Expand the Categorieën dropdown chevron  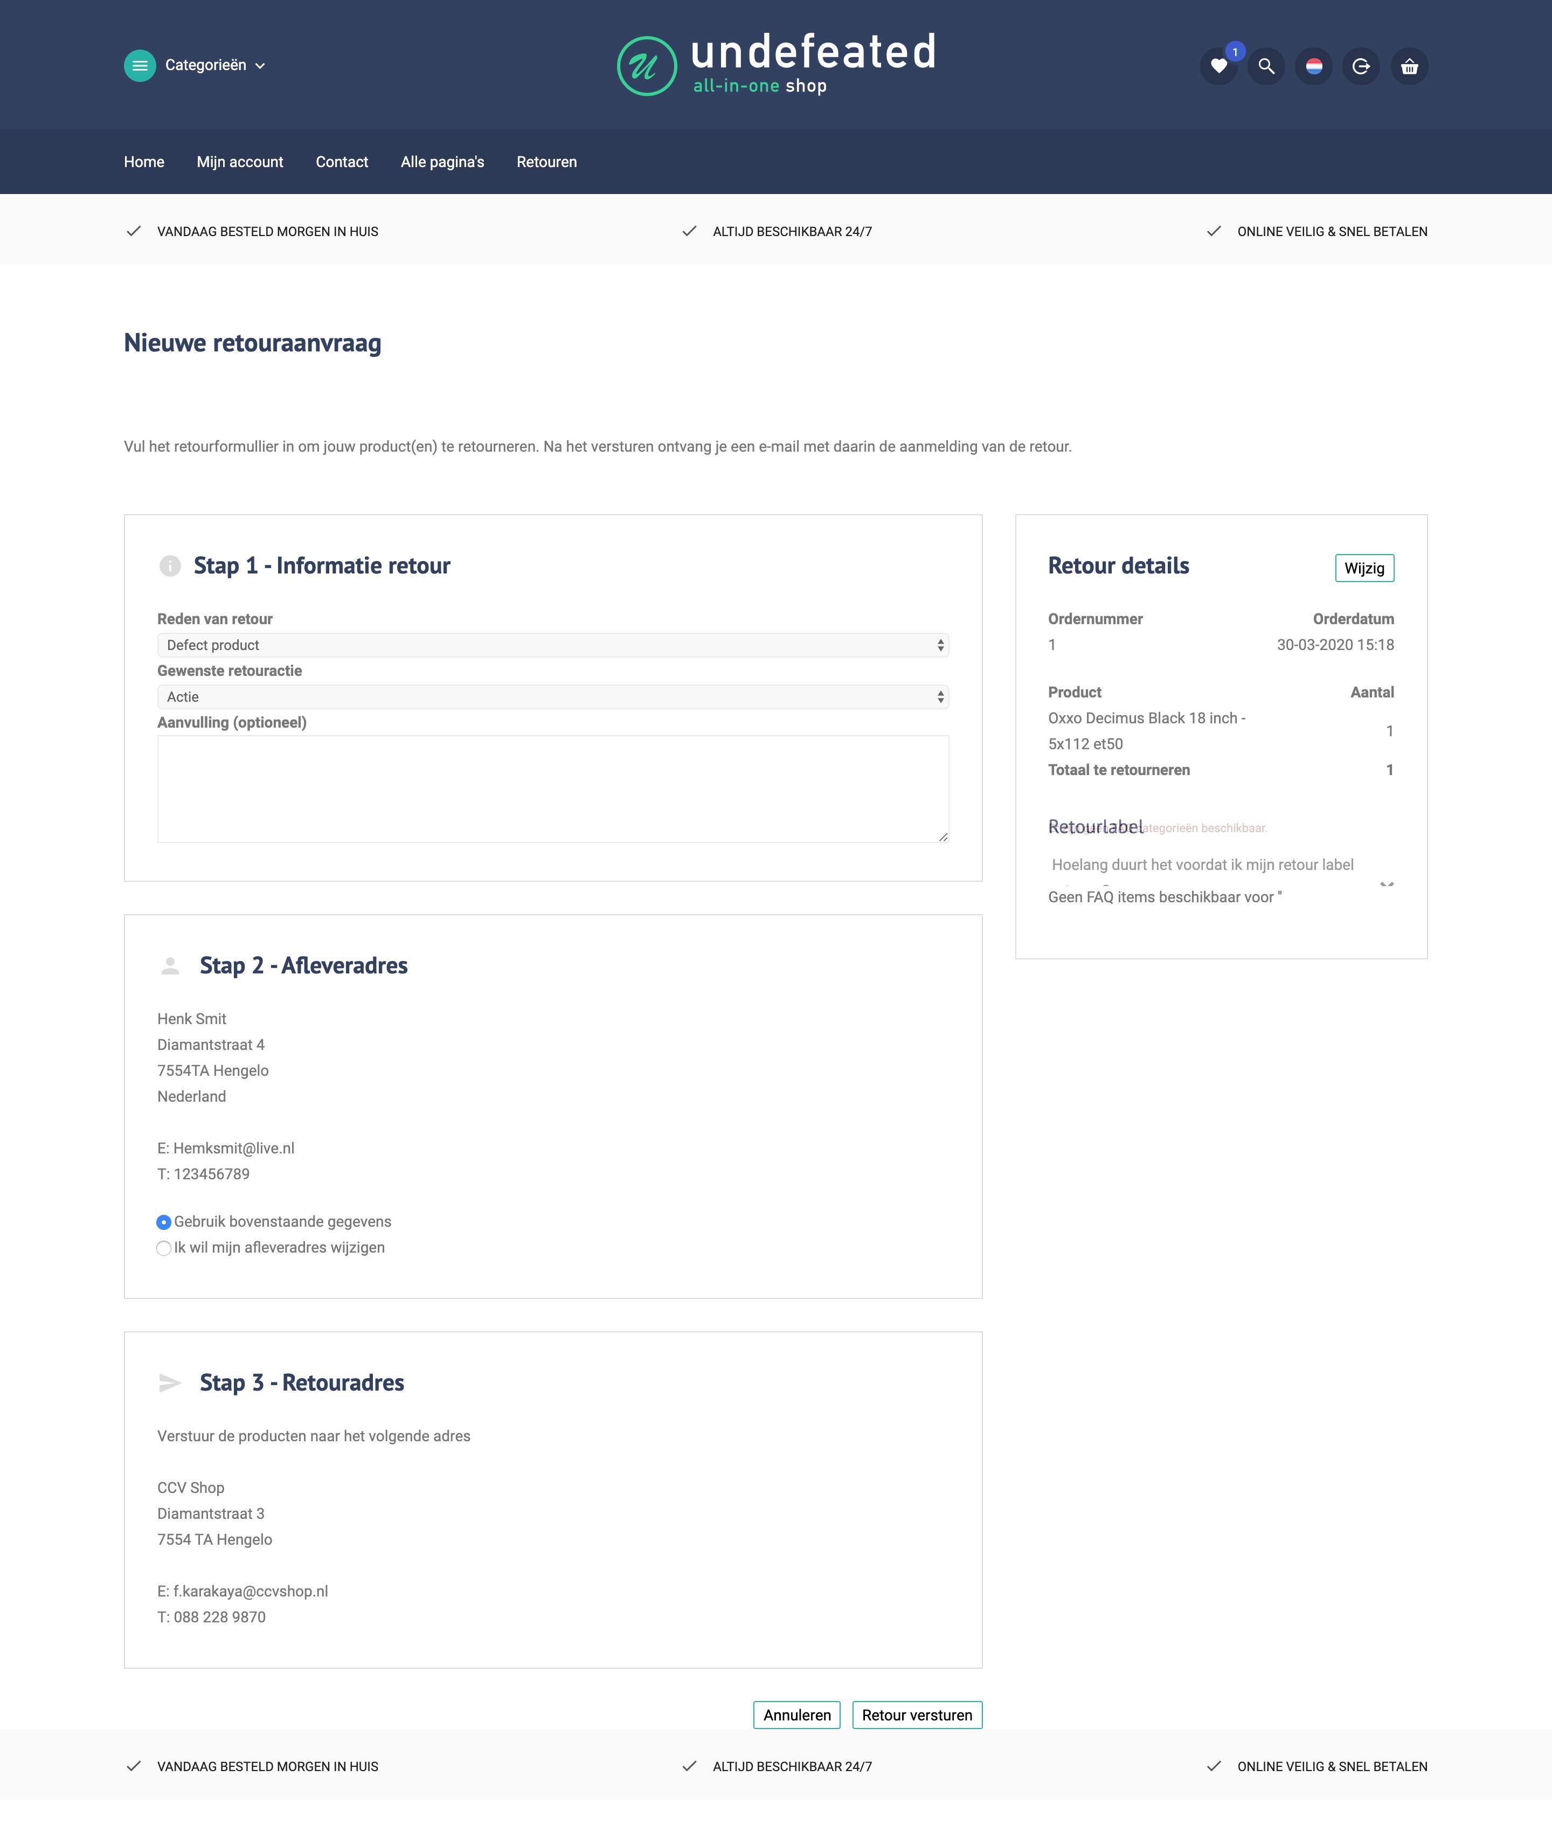coord(260,66)
